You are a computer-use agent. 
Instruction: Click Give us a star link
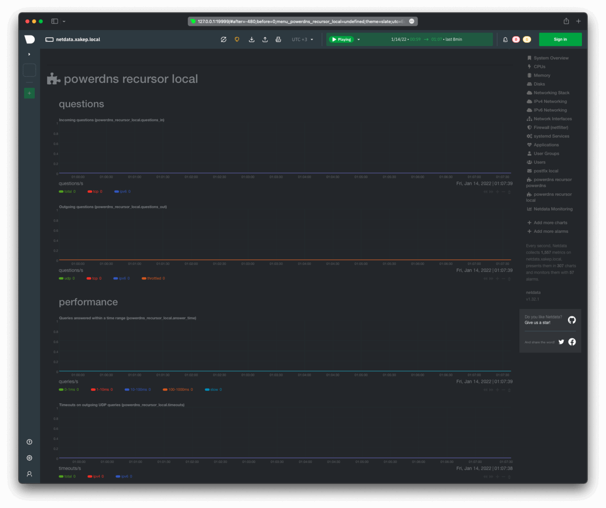(x=537, y=323)
